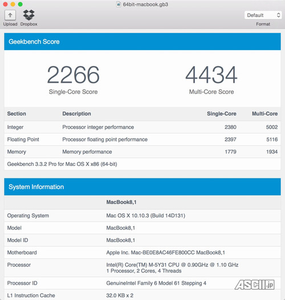The height and width of the screenshot is (300, 285).
Task: Click the Dropbox icon in toolbar
Action: (28, 15)
